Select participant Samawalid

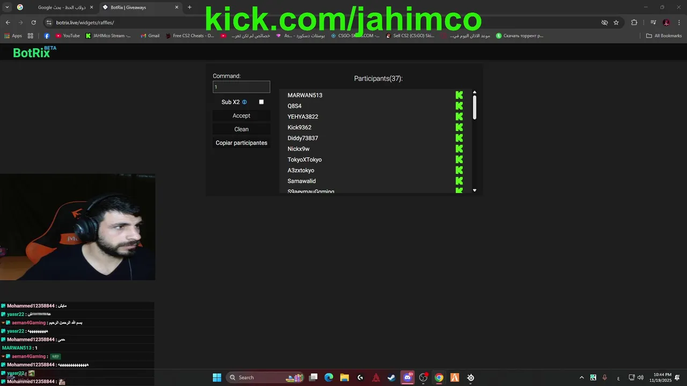[x=302, y=181]
